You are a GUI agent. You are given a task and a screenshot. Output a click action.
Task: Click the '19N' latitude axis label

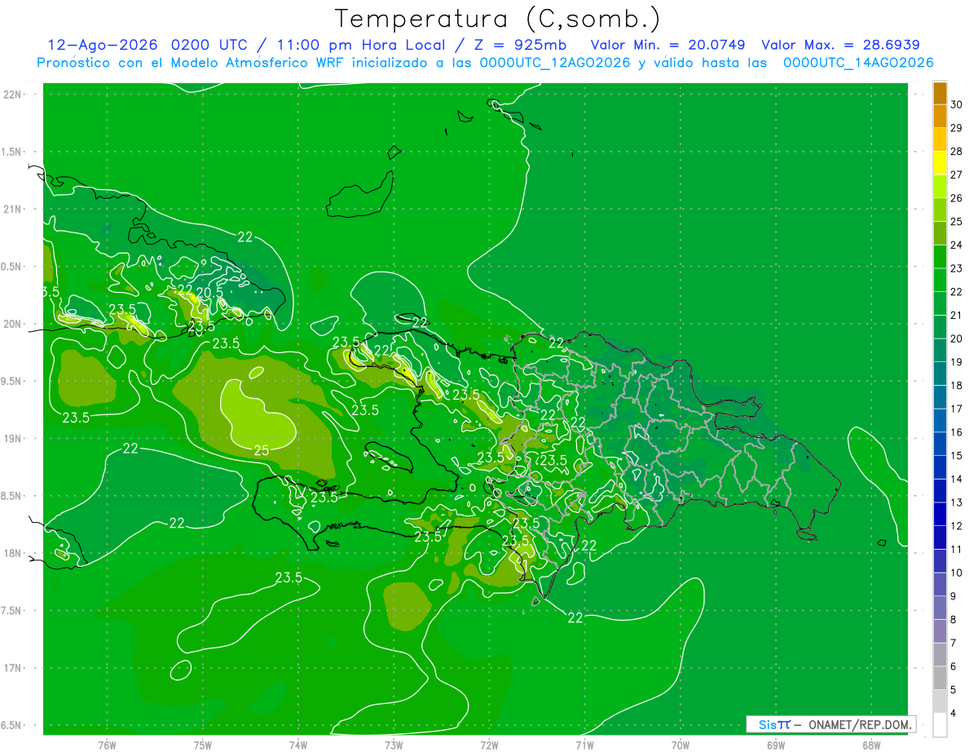point(14,439)
